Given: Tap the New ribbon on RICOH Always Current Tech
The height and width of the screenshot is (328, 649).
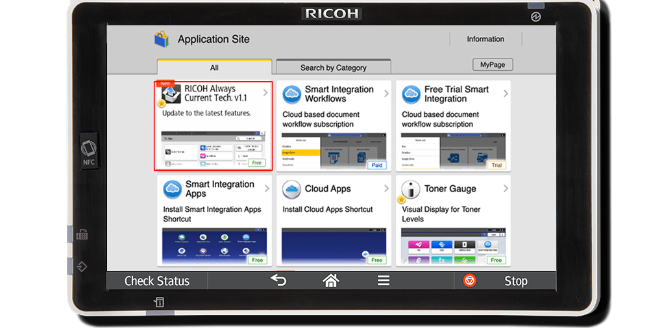Looking at the screenshot, I should [165, 84].
